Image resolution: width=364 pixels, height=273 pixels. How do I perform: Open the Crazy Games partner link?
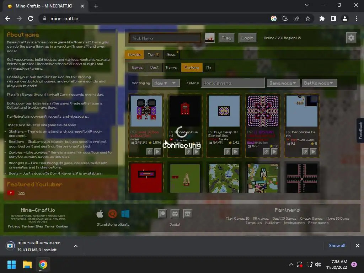click(x=311, y=219)
